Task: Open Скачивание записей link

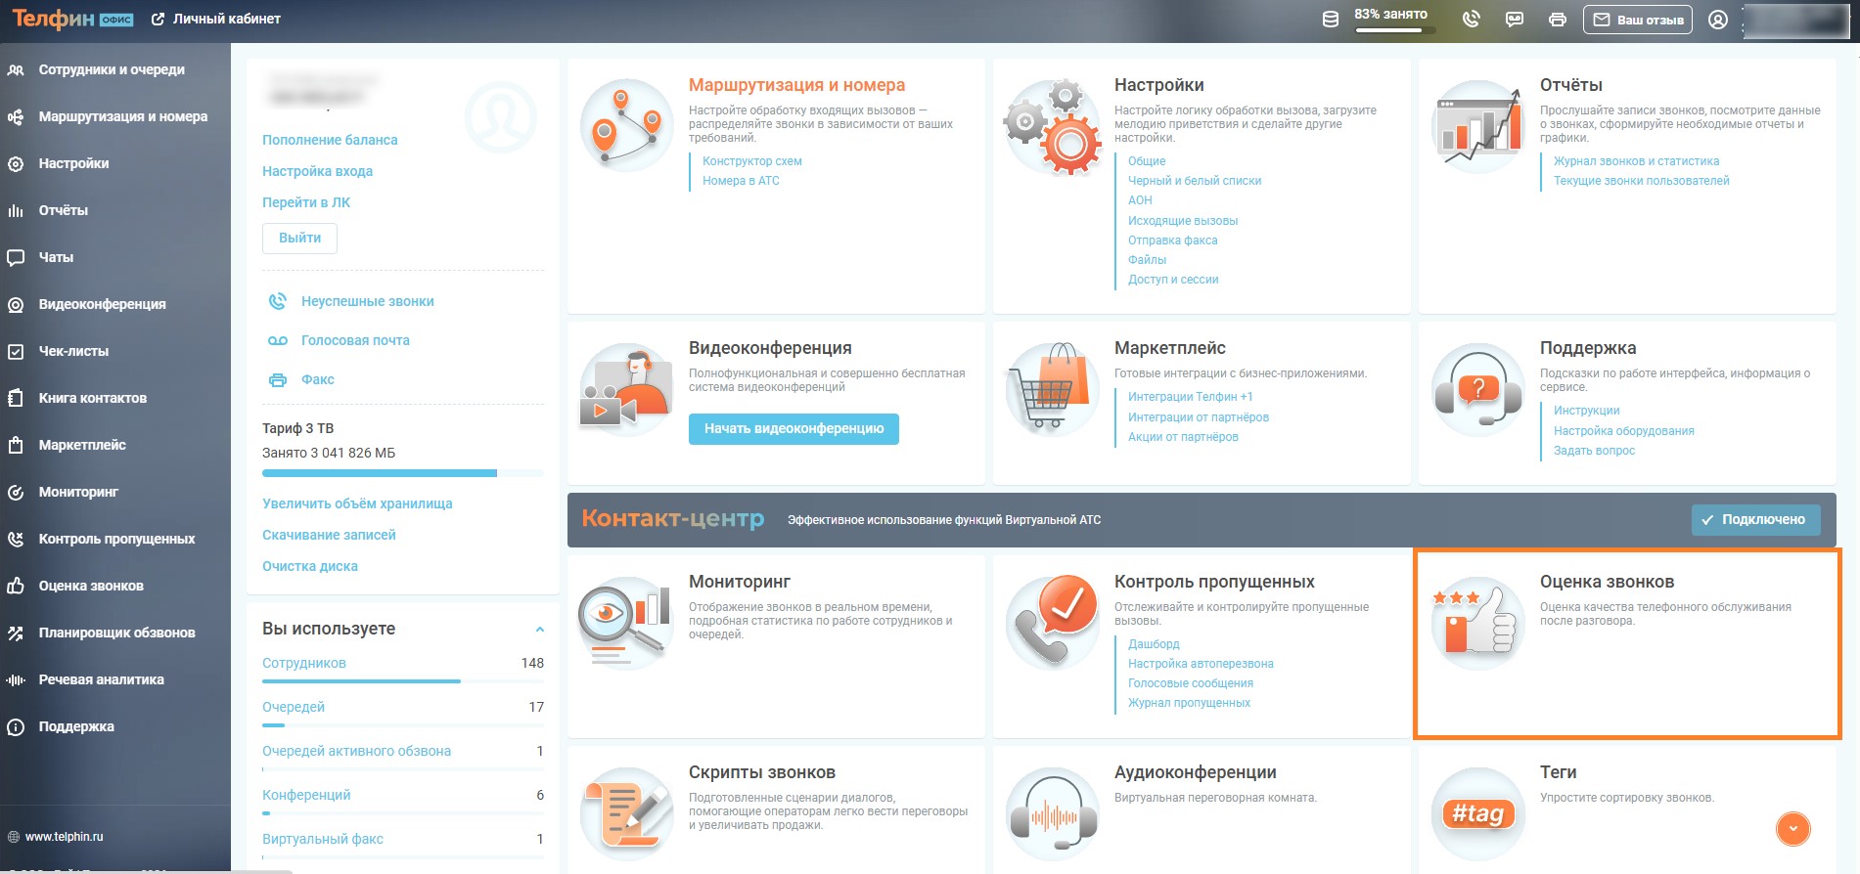Action: click(x=329, y=535)
